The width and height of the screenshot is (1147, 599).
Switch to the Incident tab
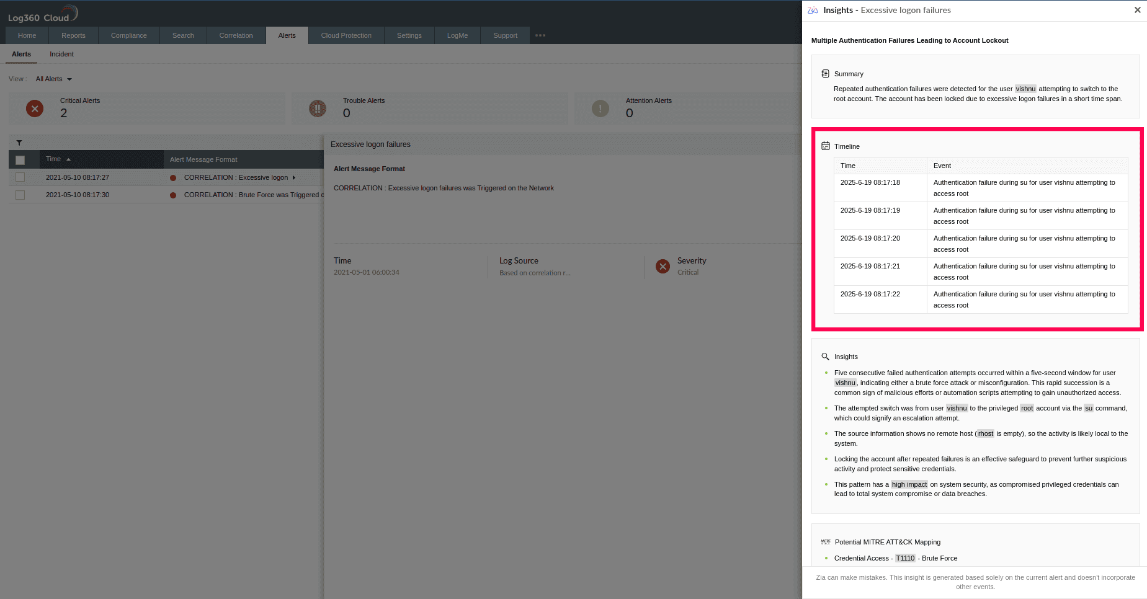61,54
